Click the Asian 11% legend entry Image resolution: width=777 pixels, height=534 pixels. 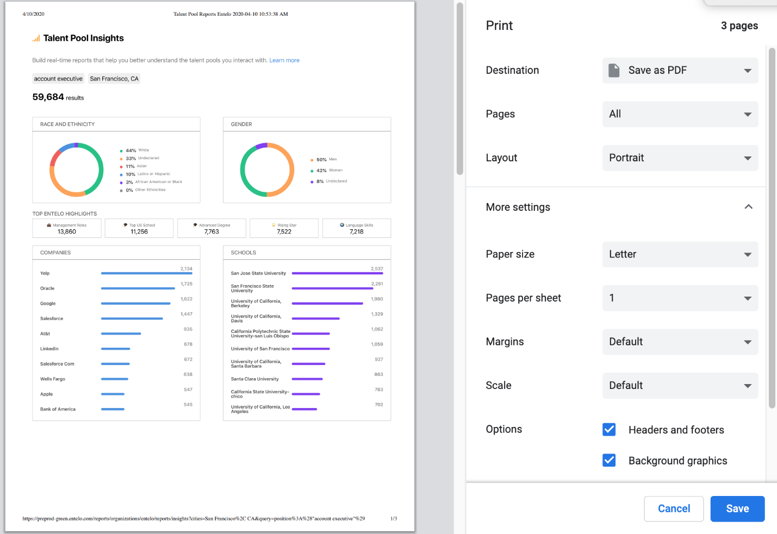coord(134,166)
